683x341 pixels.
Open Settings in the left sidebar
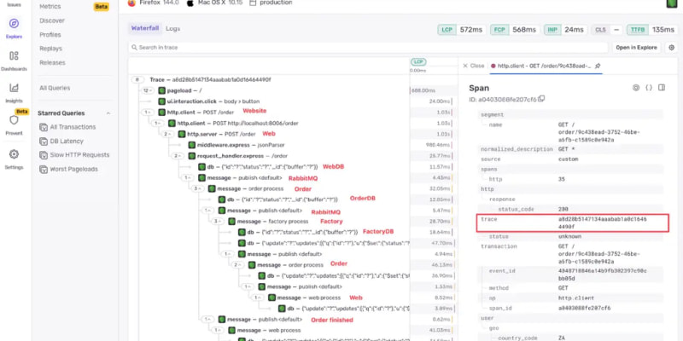[14, 159]
